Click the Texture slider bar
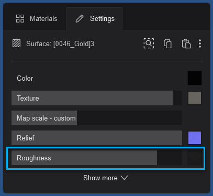Image resolution: width=213 pixels, height=196 pixels. [97, 98]
